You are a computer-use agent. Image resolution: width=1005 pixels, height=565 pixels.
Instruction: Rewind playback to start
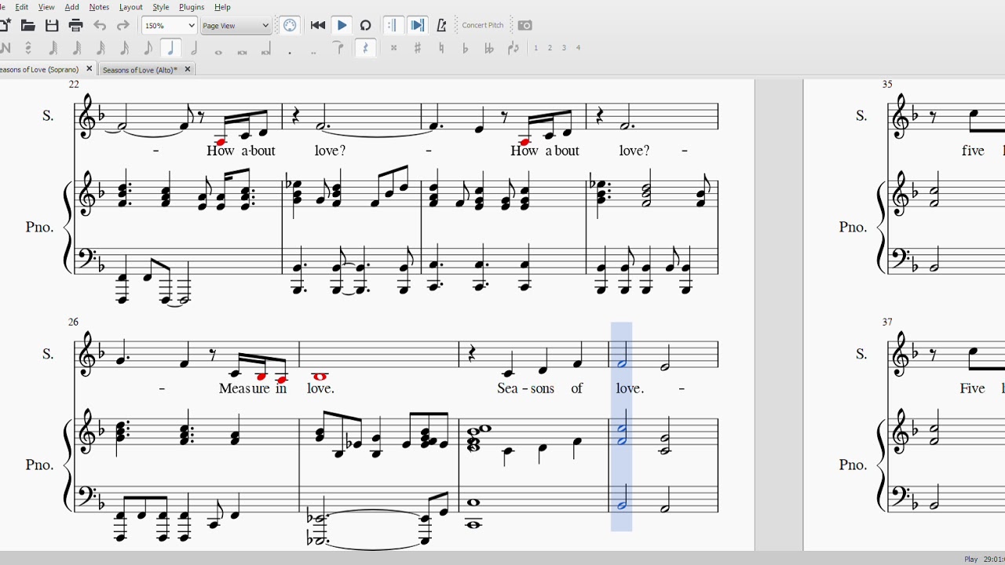tap(318, 25)
